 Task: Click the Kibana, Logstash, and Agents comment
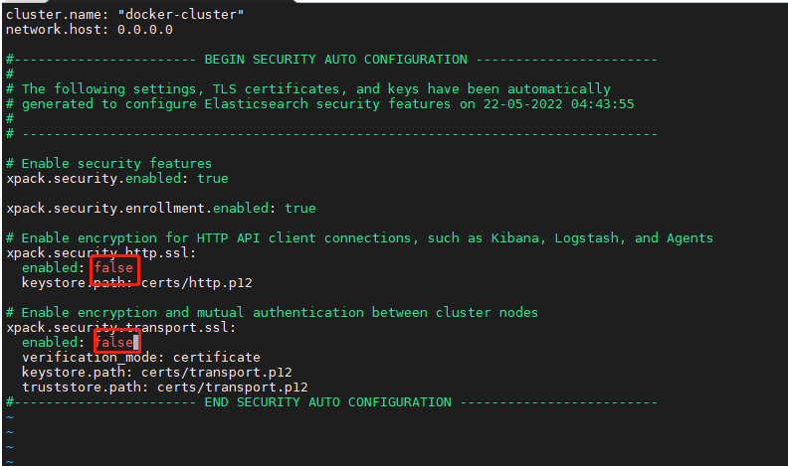[x=602, y=238]
